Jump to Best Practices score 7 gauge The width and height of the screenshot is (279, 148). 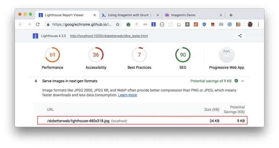139,55
